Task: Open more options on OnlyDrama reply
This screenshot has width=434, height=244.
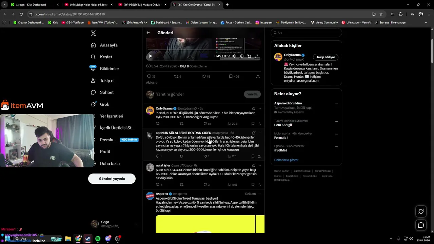Action: click(259, 108)
